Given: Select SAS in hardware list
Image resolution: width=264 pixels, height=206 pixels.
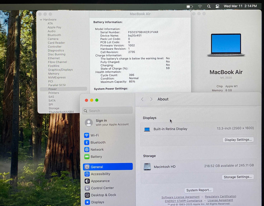Looking at the screenshot, I should 51,97.
